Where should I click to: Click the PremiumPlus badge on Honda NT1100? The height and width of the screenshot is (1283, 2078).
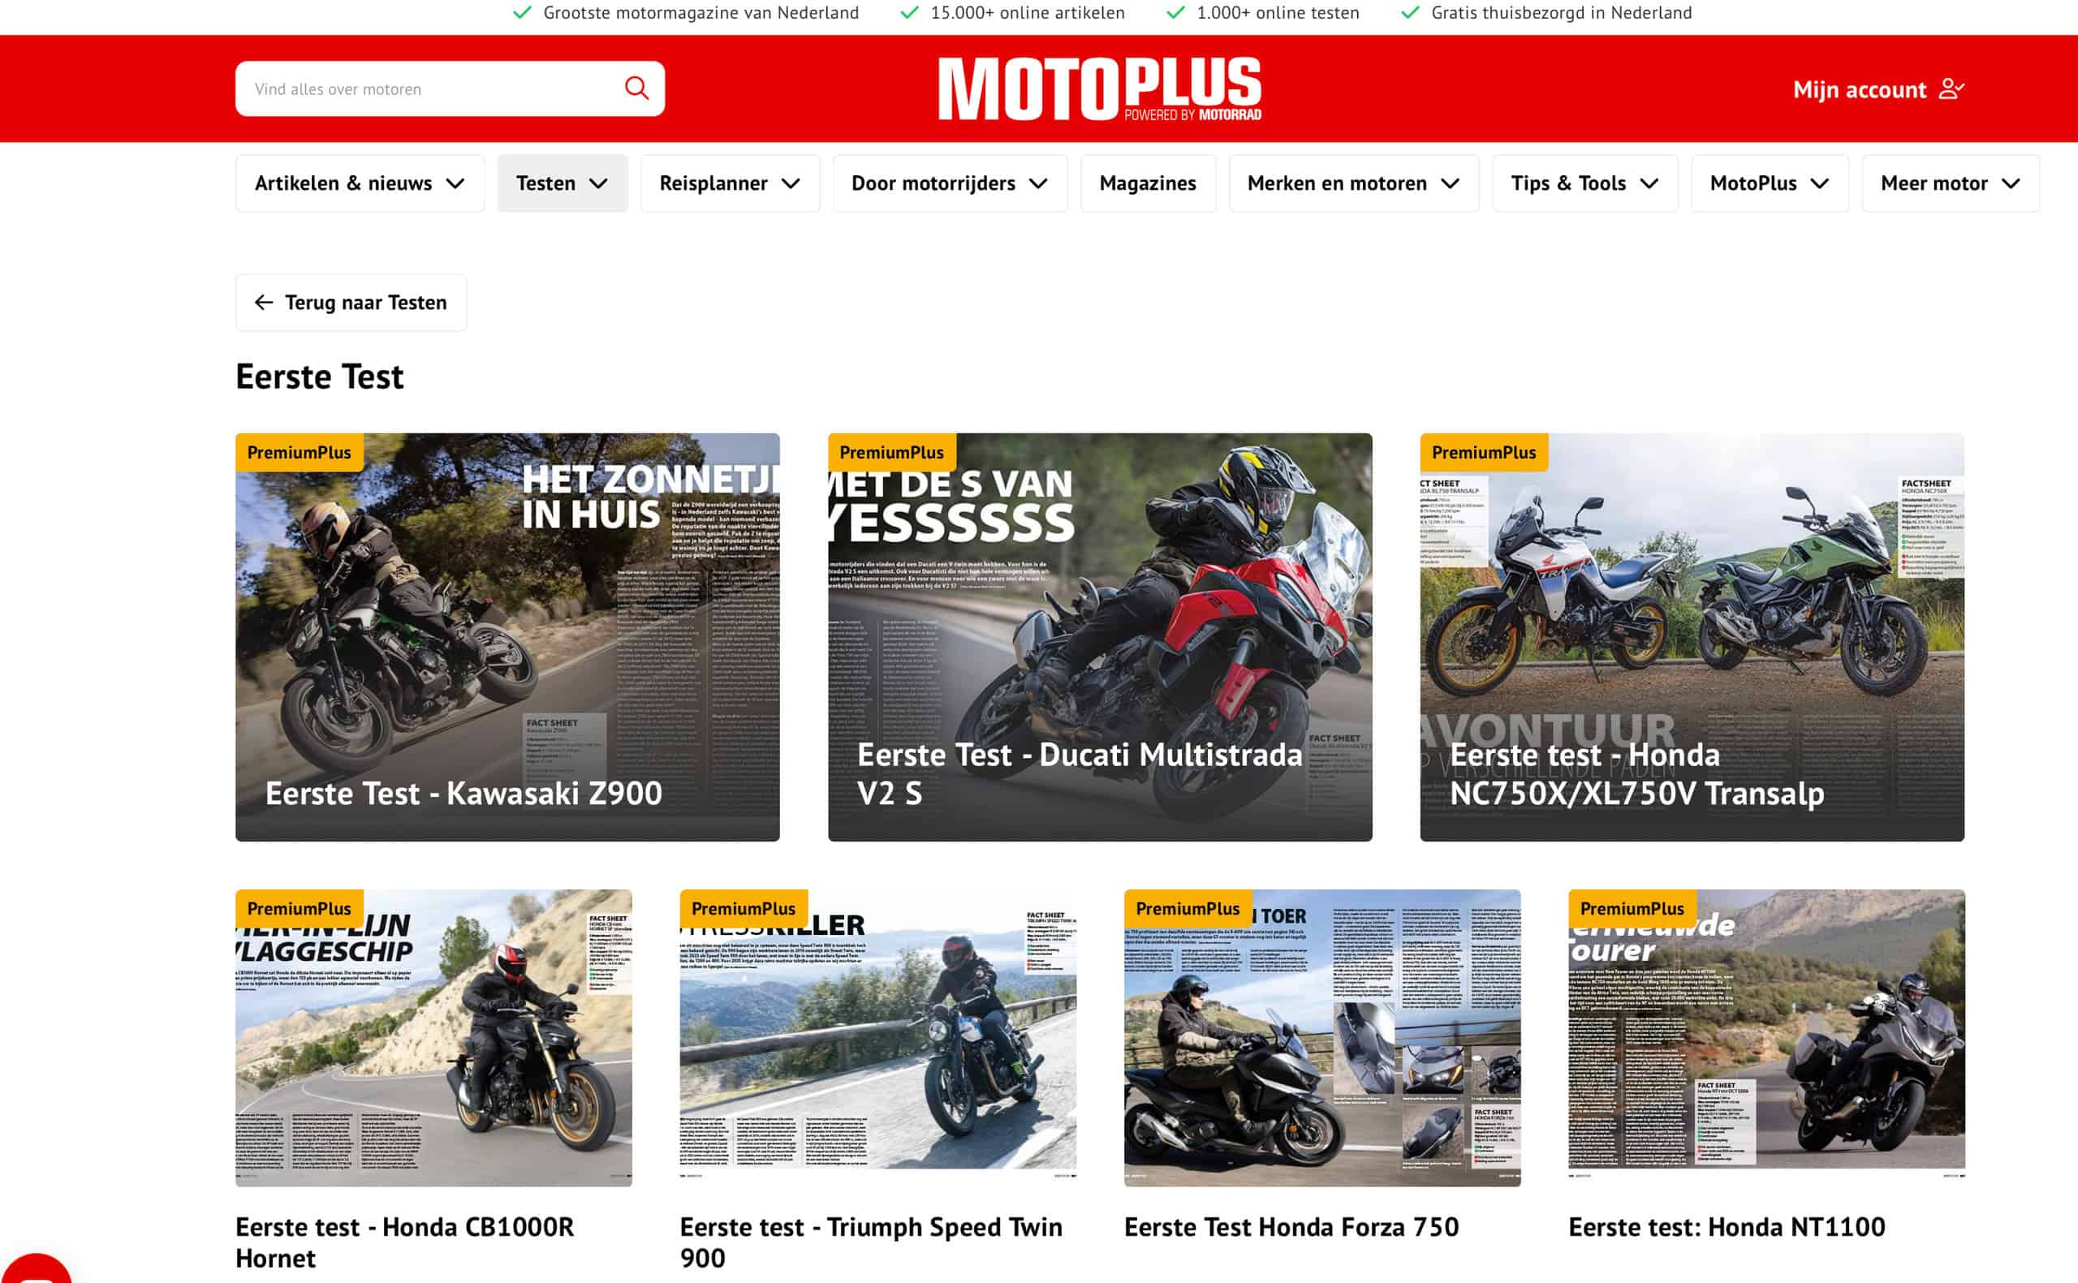(1632, 909)
